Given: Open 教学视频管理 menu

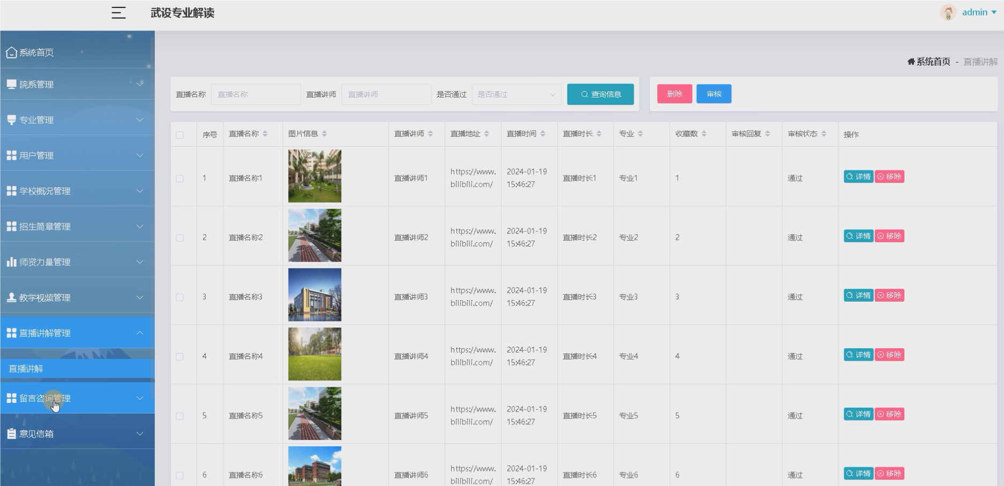Looking at the screenshot, I should click(77, 297).
